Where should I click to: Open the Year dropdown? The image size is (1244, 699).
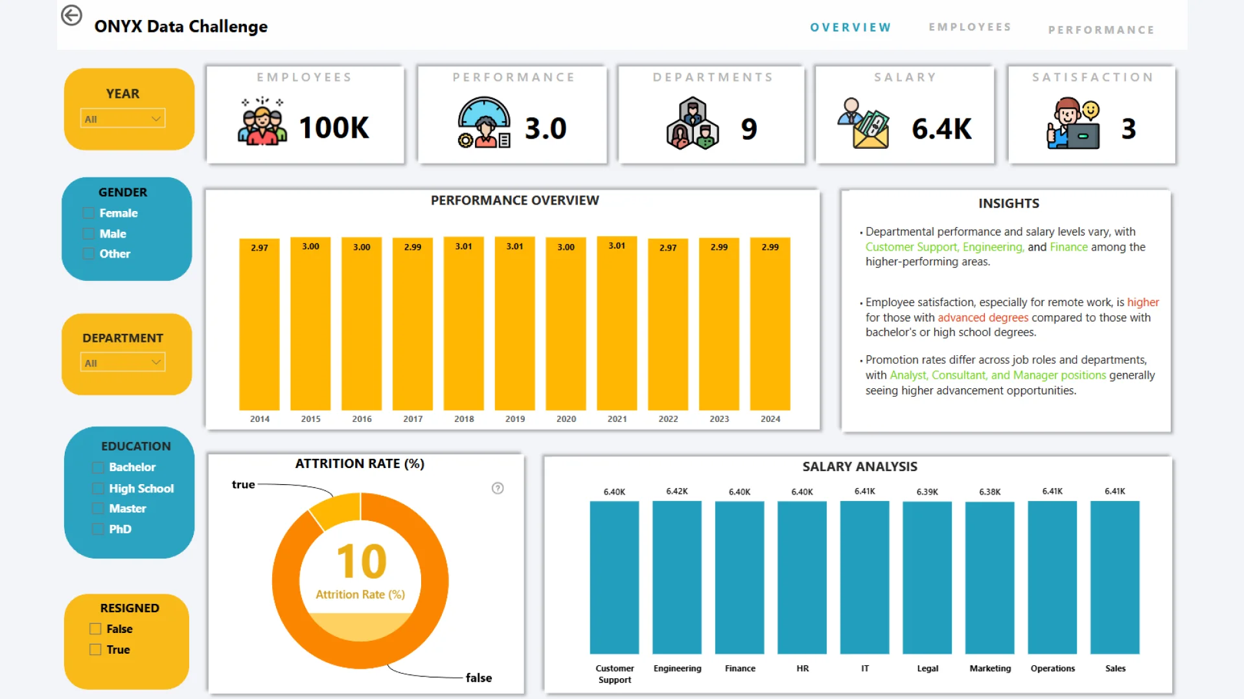pyautogui.click(x=122, y=118)
